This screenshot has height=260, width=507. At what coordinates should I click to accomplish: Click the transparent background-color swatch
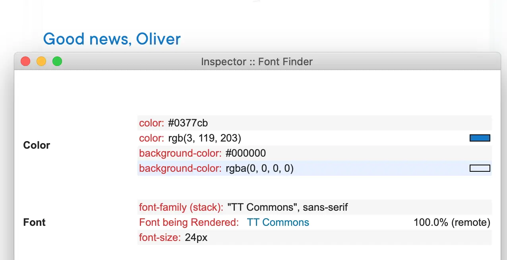480,168
